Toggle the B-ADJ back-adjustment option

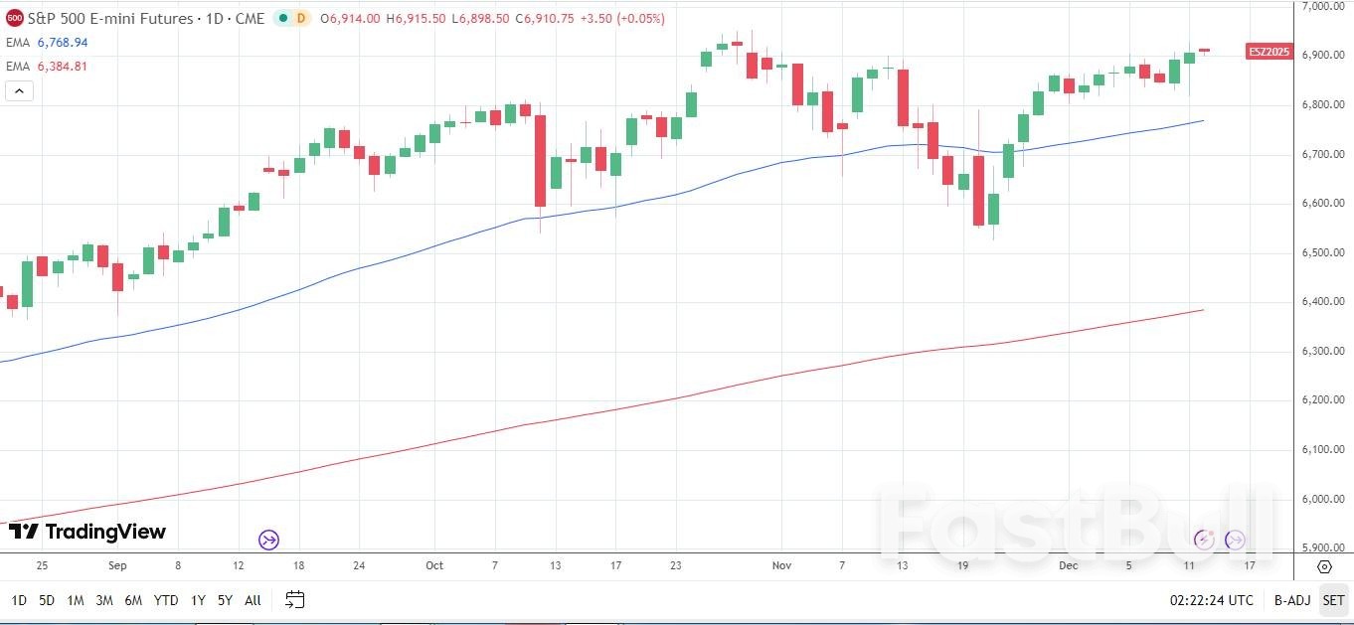1292,600
